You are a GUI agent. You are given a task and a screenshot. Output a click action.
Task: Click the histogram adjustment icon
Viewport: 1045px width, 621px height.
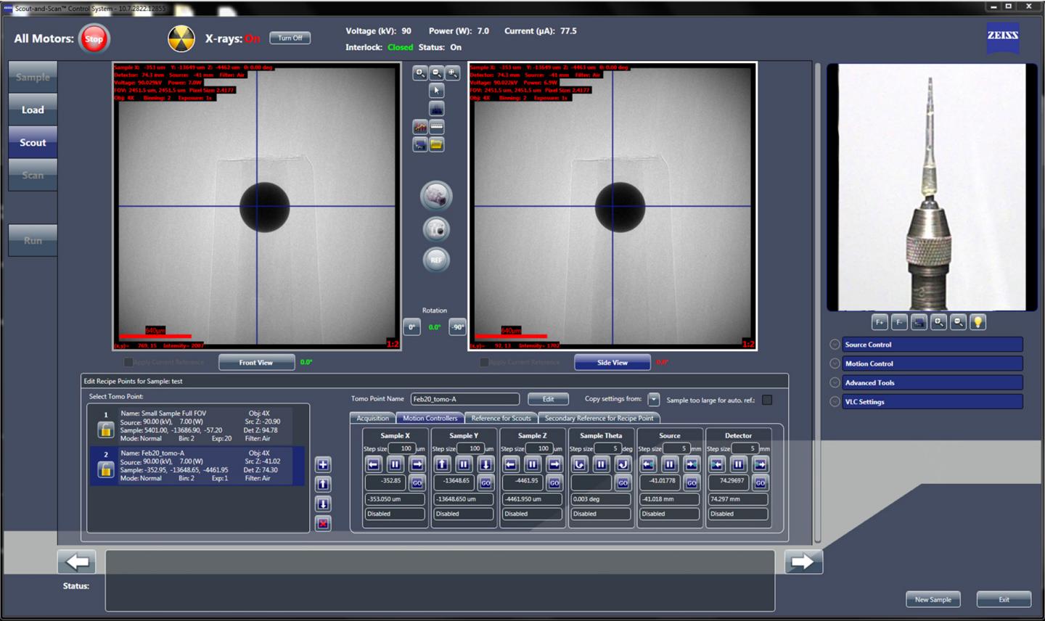pos(436,109)
